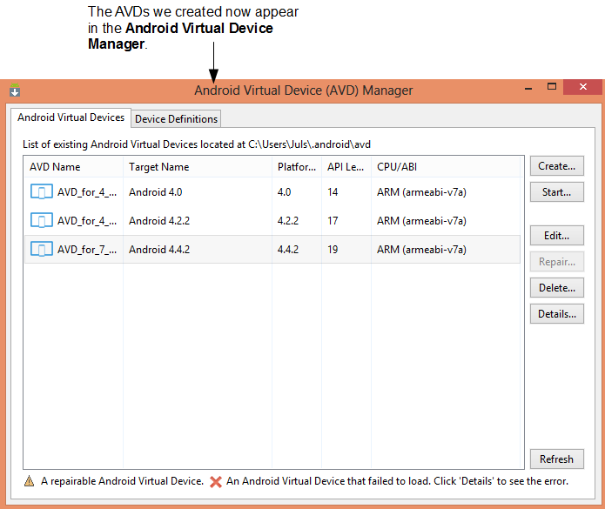
Task: Click the Edit... button
Action: click(x=557, y=236)
